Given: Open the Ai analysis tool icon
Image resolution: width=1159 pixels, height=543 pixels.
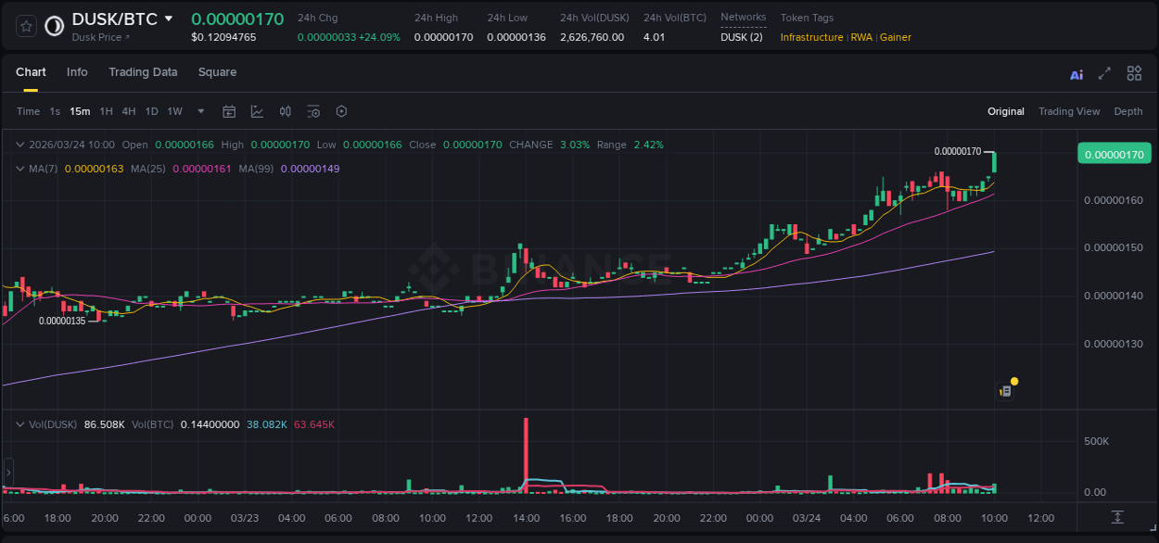Looking at the screenshot, I should point(1076,74).
